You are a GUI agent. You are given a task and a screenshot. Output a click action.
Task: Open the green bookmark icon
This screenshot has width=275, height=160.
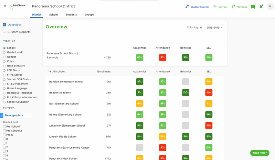tap(253, 7)
